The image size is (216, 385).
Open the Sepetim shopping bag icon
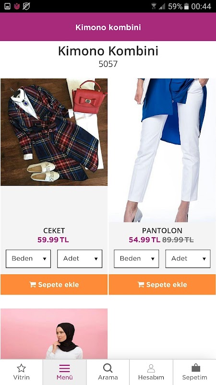point(196,368)
